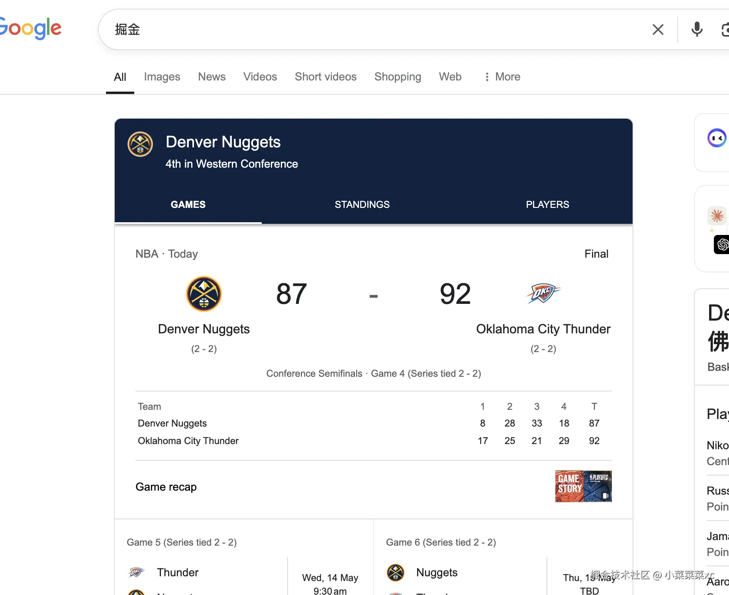Open Short videos tab

click(325, 77)
